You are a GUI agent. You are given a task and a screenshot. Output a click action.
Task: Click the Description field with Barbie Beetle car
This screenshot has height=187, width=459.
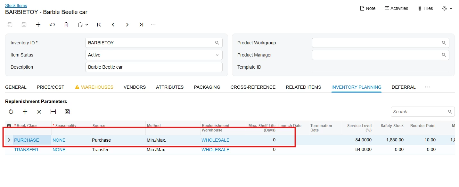tap(154, 67)
